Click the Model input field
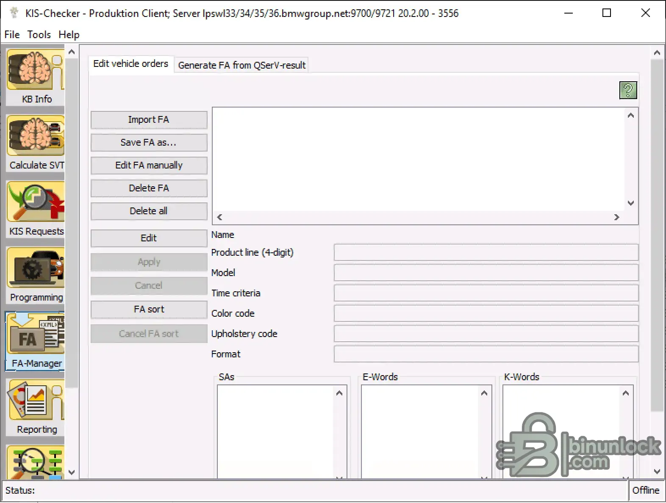The width and height of the screenshot is (666, 503). 486,273
